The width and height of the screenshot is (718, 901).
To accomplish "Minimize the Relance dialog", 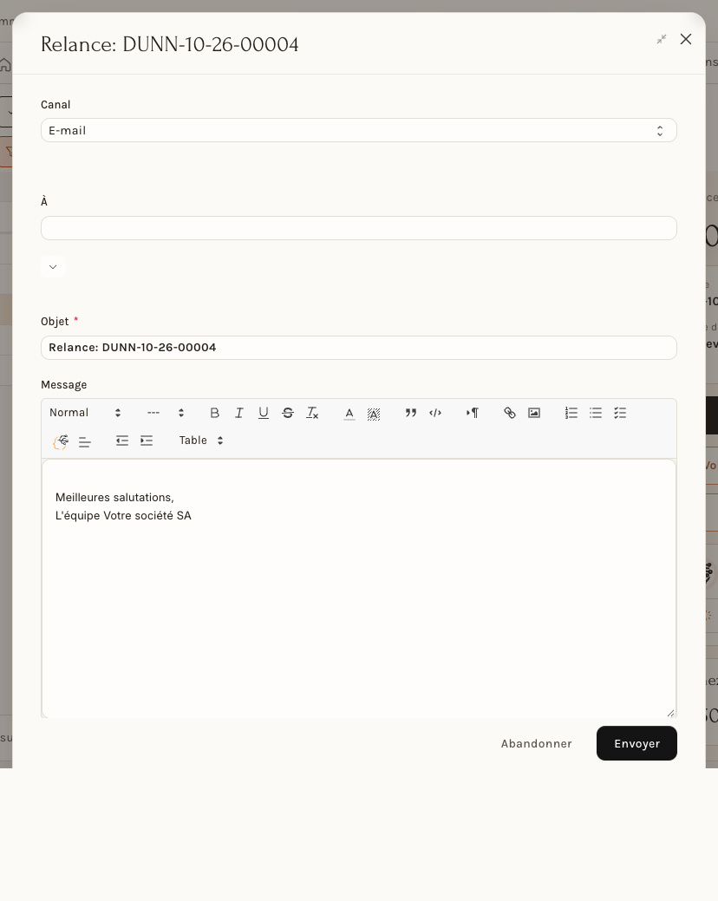I will point(662,39).
